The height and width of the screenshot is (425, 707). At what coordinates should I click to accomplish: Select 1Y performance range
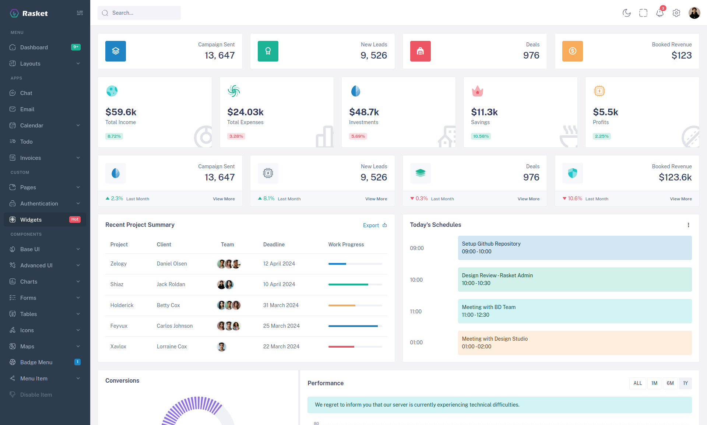click(x=685, y=383)
